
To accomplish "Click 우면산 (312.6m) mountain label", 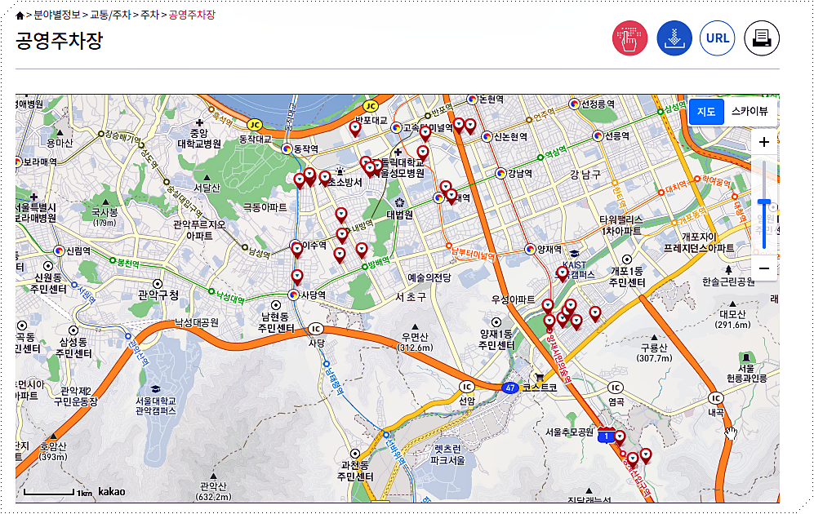I will pyautogui.click(x=414, y=343).
